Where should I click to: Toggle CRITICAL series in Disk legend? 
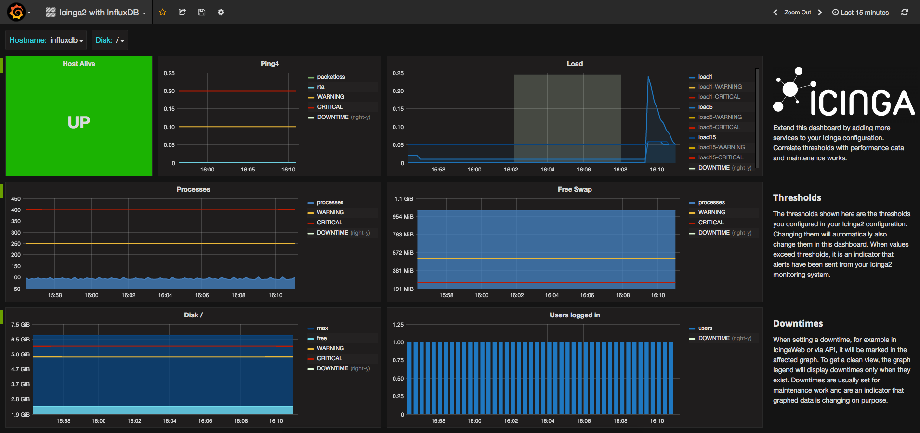point(329,358)
